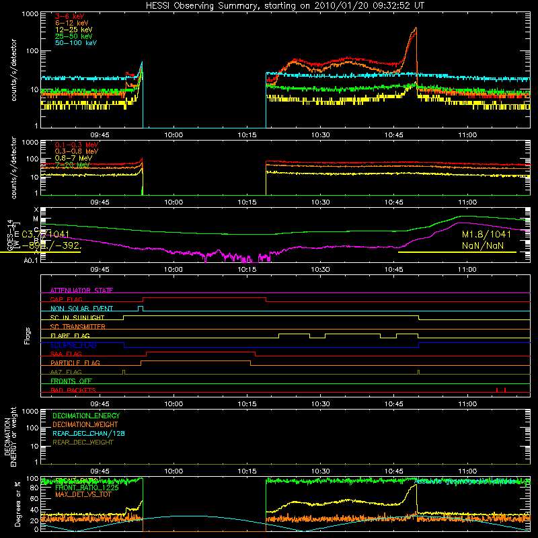Click the -890./-392. position annotation
538x538 pixels.
[x=52, y=245]
